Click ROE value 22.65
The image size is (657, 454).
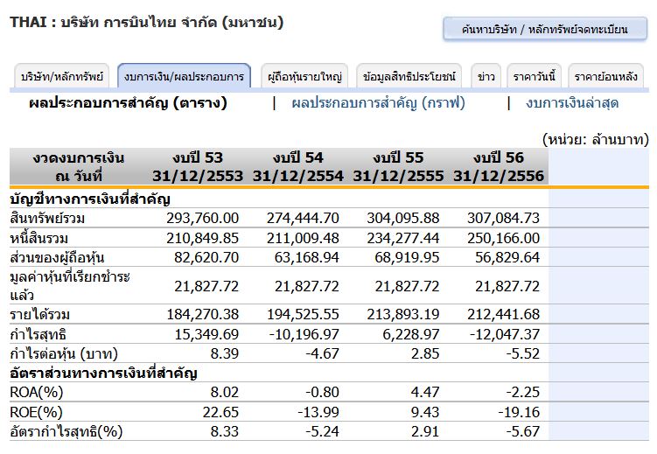[220, 412]
